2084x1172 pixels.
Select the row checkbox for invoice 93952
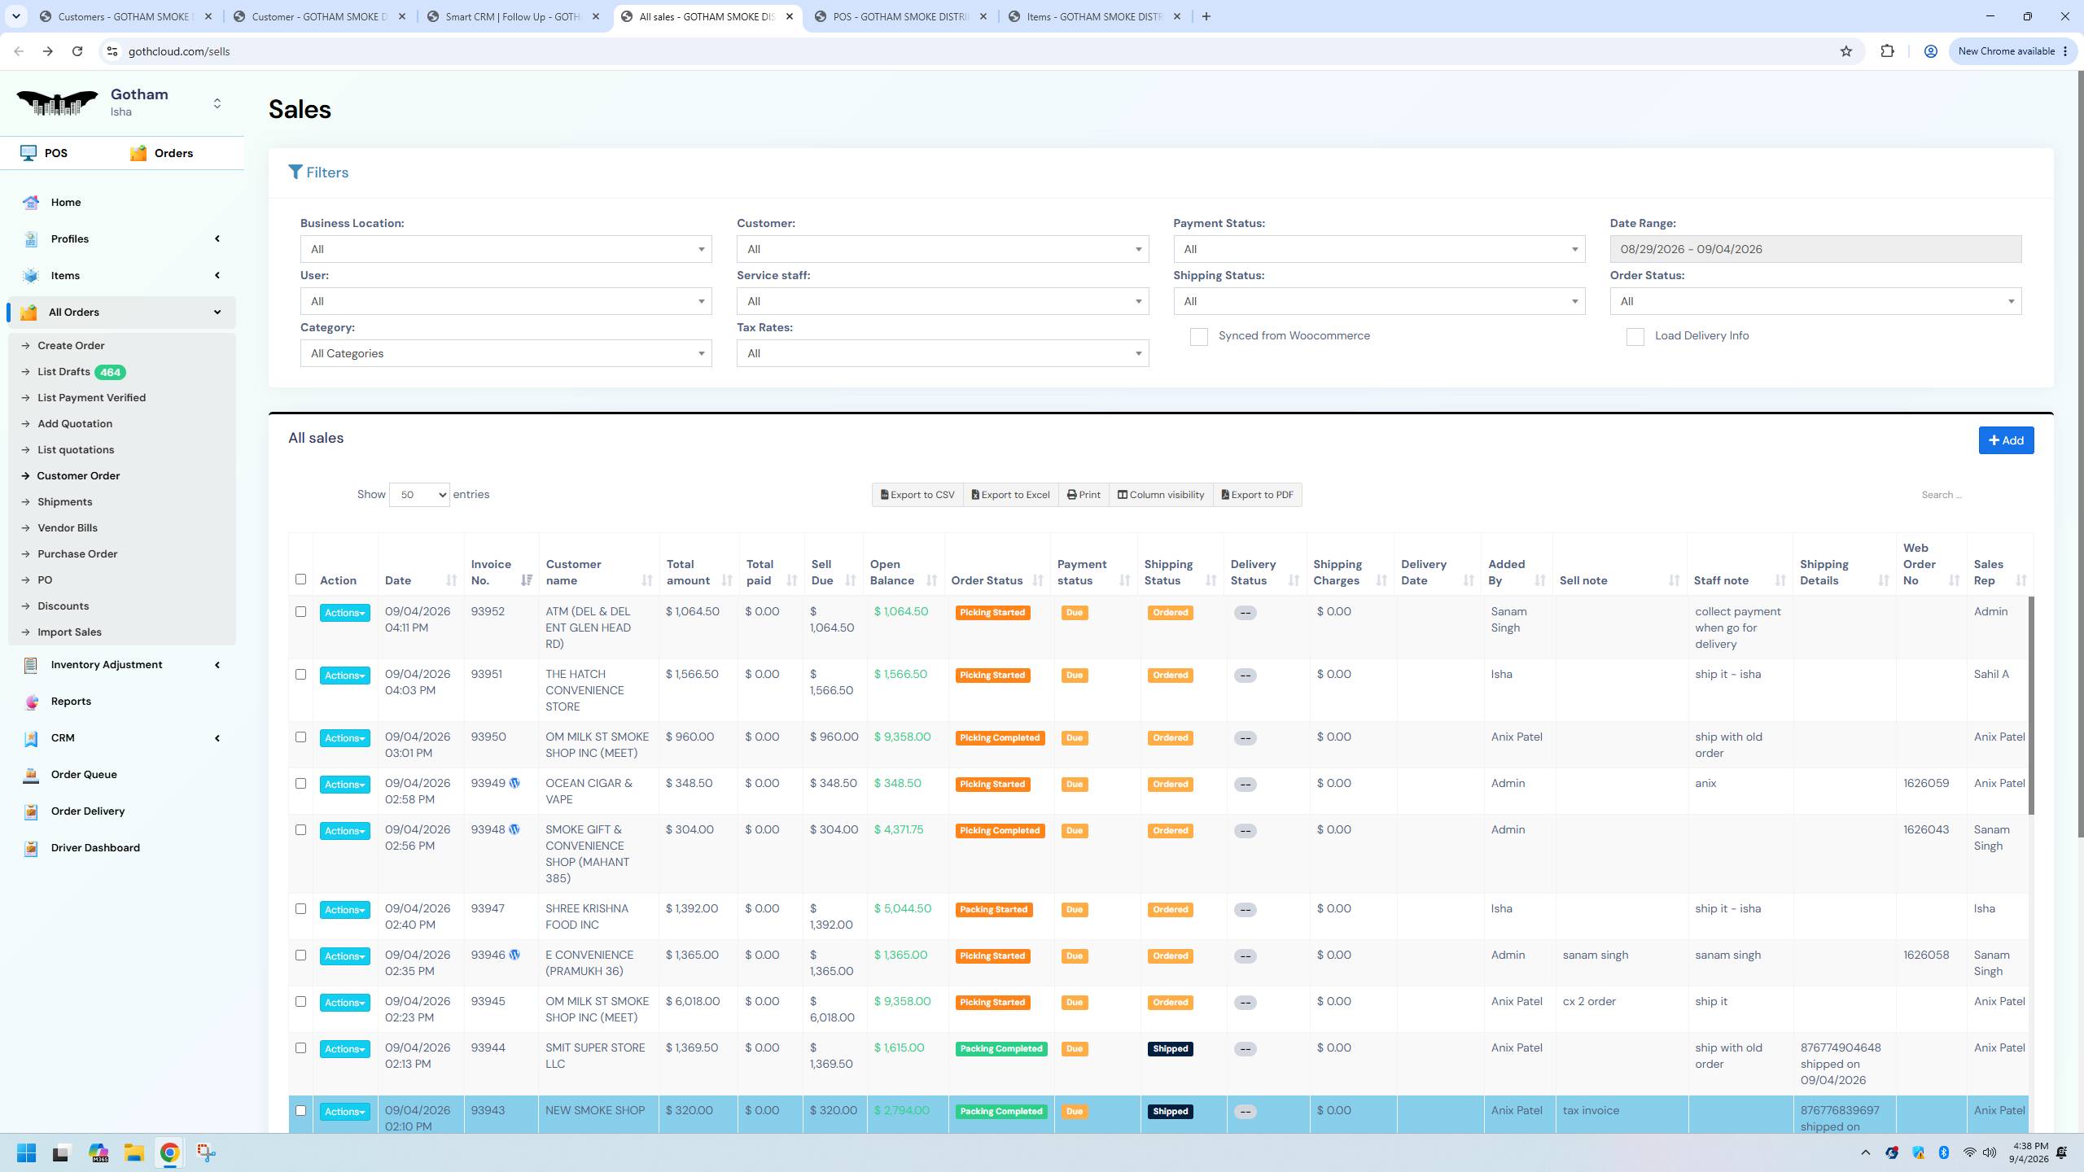tap(300, 612)
